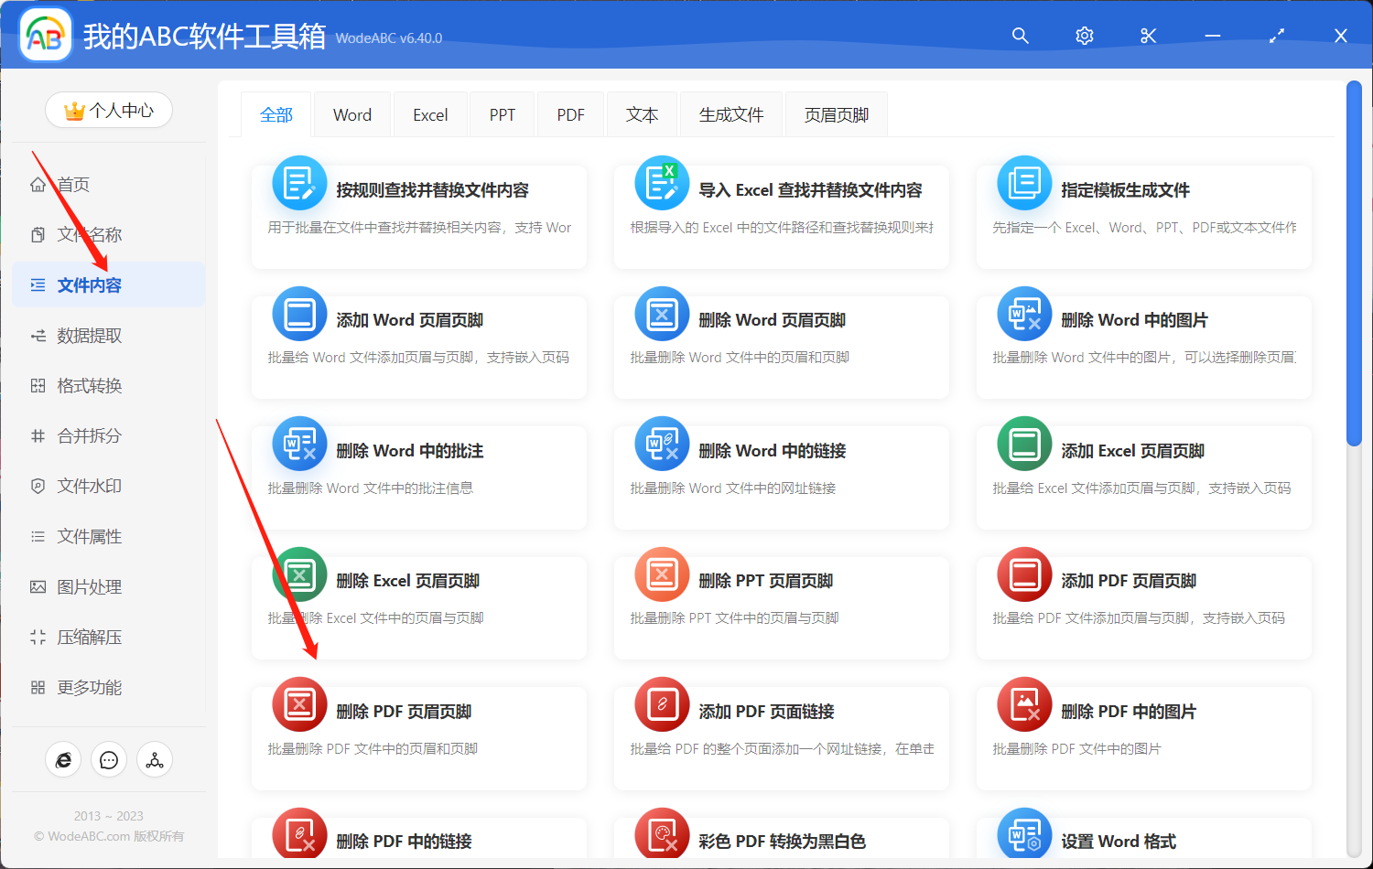Open the settings gear in title bar
Image resolution: width=1373 pixels, height=869 pixels.
pyautogui.click(x=1084, y=36)
